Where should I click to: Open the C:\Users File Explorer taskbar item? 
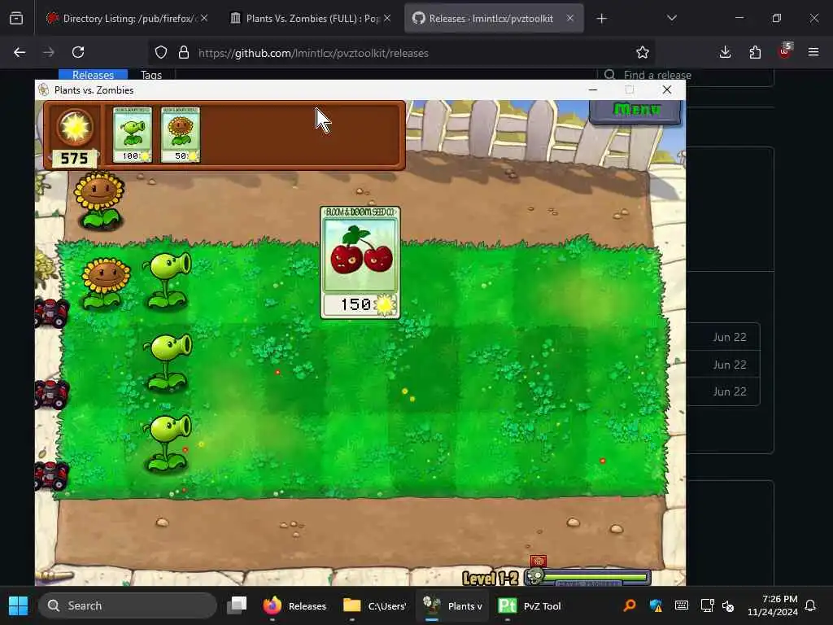click(x=374, y=605)
